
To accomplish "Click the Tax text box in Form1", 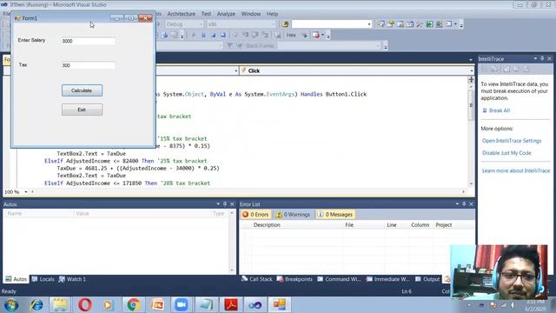I will point(88,65).
